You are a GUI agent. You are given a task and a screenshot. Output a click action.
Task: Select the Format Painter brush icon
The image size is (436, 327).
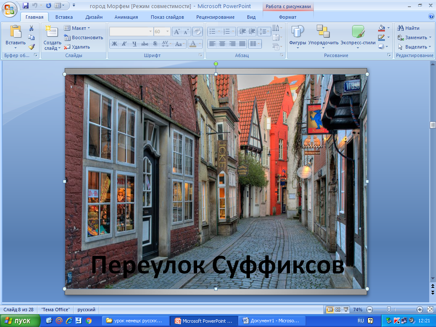32,47
